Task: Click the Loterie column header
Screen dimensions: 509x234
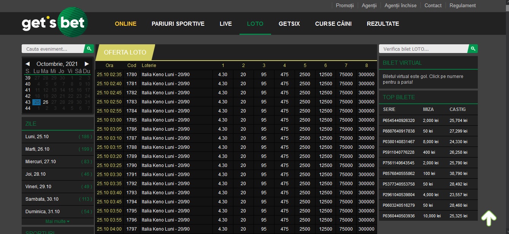Action: (149, 66)
